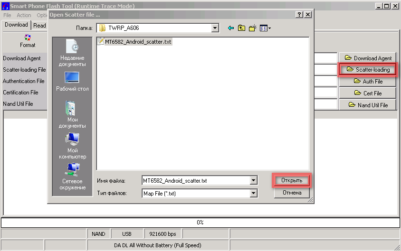Go up one folder level icon

[x=241, y=28]
